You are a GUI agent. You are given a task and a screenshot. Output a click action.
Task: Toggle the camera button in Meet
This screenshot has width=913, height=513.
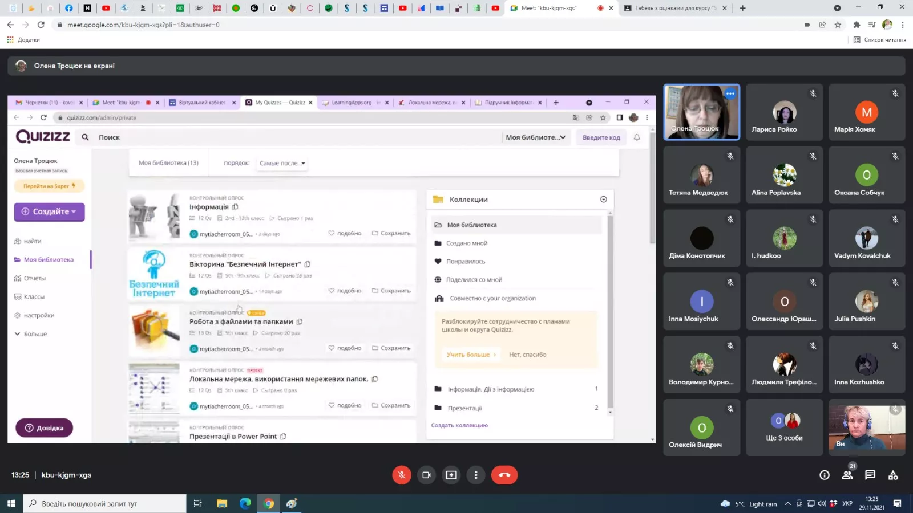426,475
